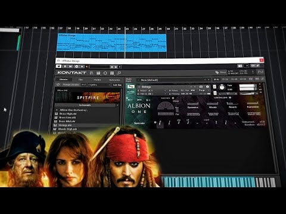Viewport: 286px width, 214px height.
Task: Click the exclamation warning icon in Kontakt header
Action: coord(253,72)
